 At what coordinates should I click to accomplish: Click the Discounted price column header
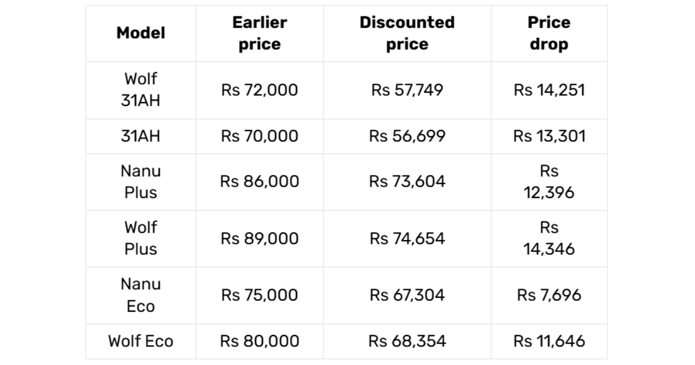tap(407, 33)
